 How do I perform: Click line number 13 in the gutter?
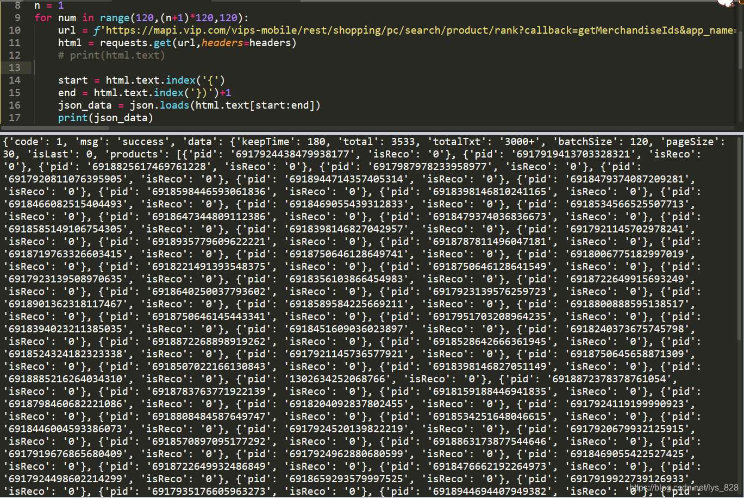15,68
